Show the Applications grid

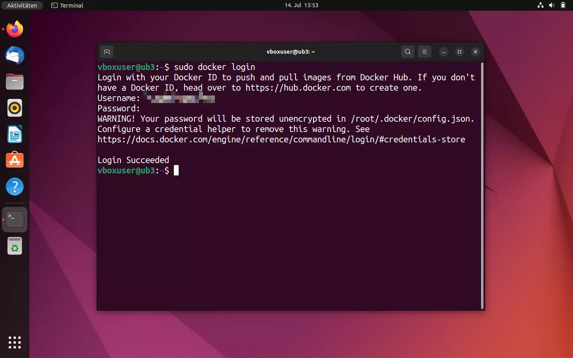[14, 342]
